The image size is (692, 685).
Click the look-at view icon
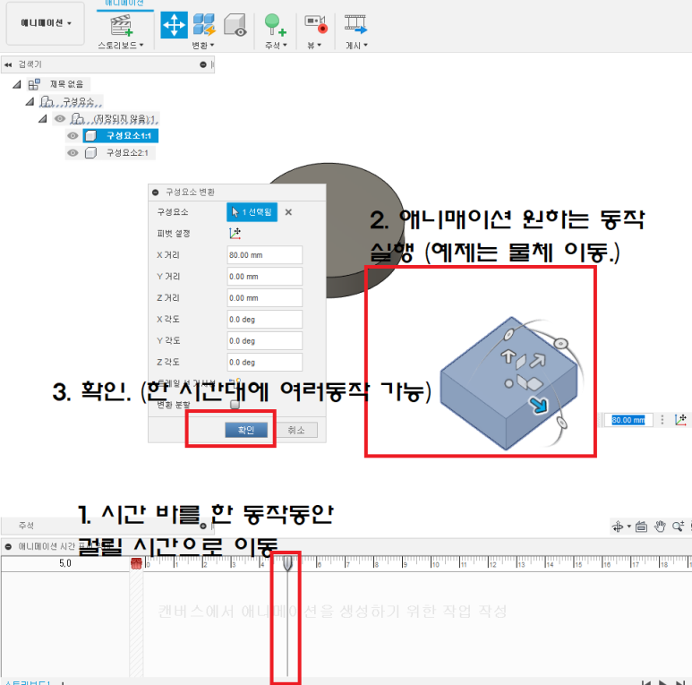641,527
